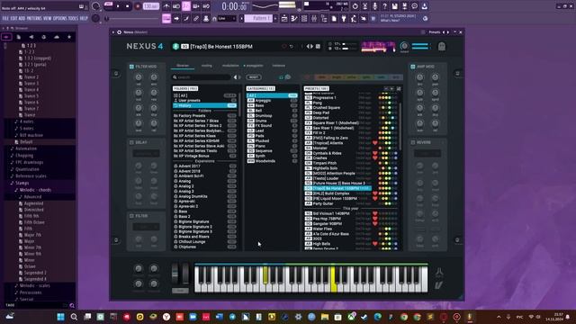Select the Woodwinds category
The image size is (576, 324).
(x=272, y=161)
